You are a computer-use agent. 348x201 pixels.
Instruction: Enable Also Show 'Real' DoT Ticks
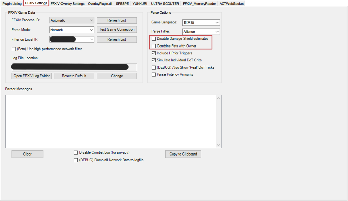(154, 68)
